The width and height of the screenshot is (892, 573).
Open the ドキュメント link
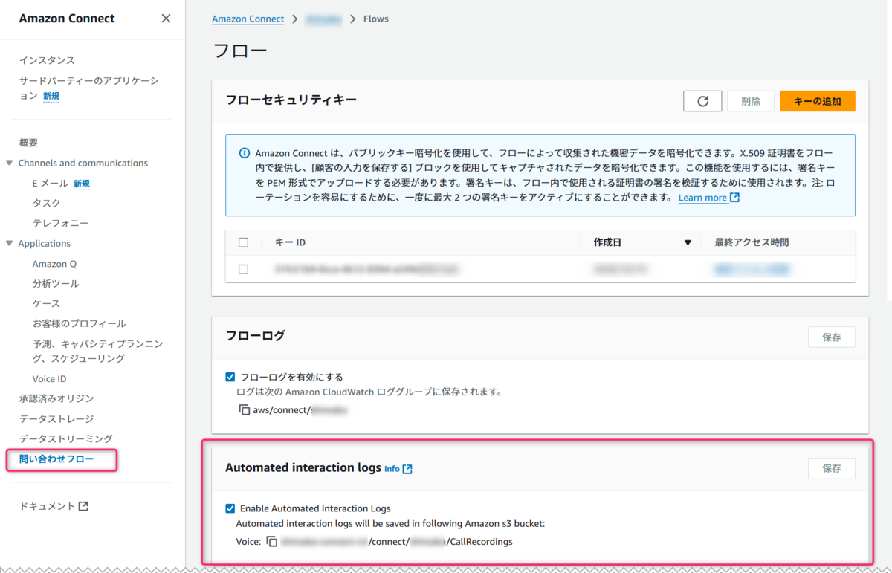coord(47,506)
